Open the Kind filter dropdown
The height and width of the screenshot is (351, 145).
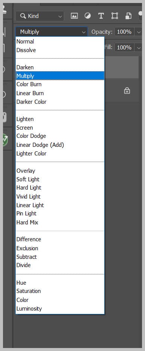coord(40,16)
